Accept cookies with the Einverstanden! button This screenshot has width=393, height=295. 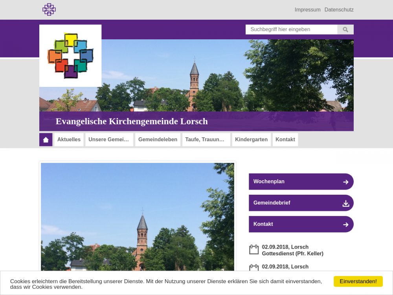tap(358, 281)
